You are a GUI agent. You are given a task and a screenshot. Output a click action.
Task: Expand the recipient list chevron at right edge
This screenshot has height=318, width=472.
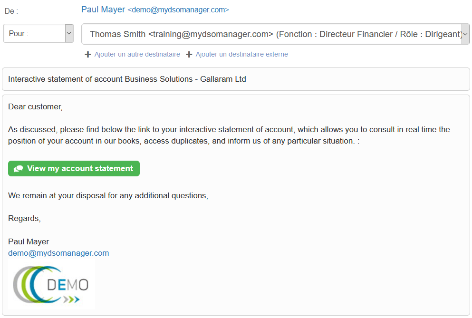(x=465, y=34)
